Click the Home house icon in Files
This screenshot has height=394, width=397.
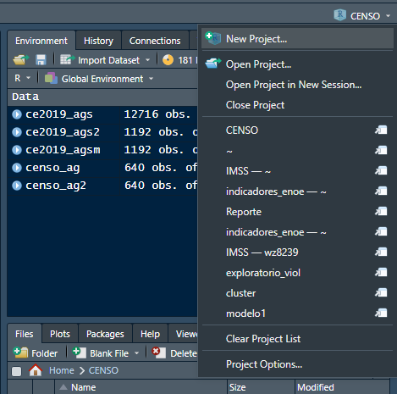[36, 370]
